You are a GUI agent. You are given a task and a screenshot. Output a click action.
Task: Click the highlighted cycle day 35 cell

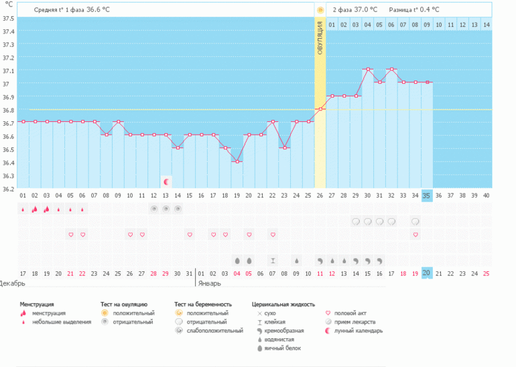427,196
